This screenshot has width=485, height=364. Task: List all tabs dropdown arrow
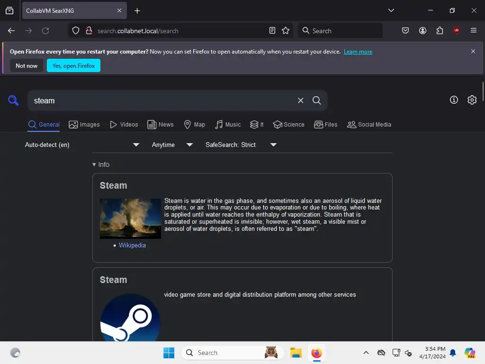(391, 10)
